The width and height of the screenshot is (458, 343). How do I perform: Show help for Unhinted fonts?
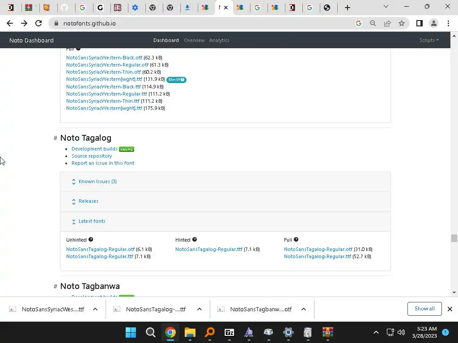91,239
